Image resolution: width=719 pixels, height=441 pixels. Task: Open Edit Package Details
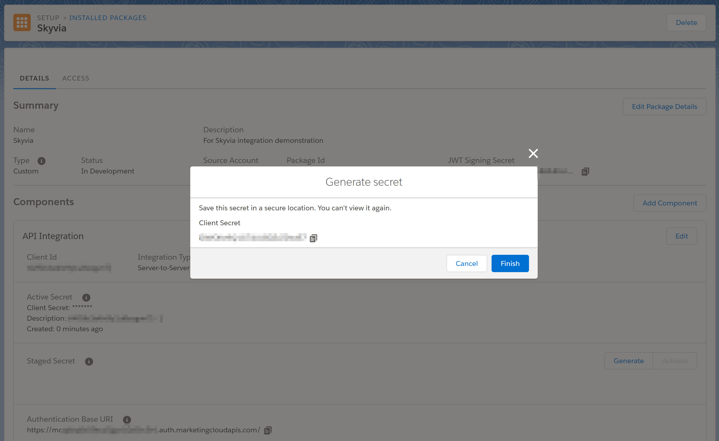664,107
